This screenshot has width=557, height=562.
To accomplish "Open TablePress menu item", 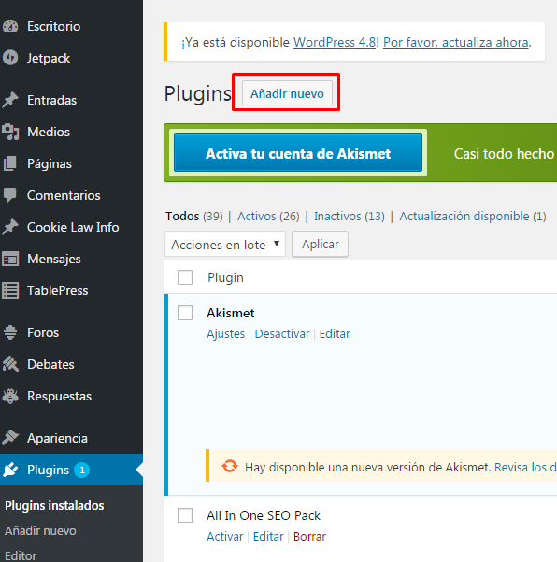I will point(58,290).
